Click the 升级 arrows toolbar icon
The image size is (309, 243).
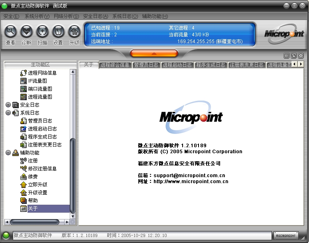[74, 32]
